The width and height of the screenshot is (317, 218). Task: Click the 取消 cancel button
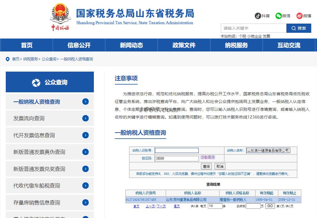click(220, 166)
